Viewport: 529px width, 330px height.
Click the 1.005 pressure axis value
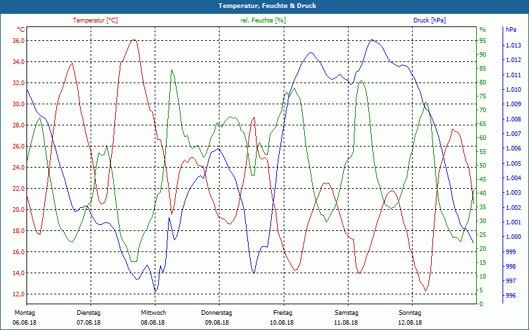tap(514, 163)
